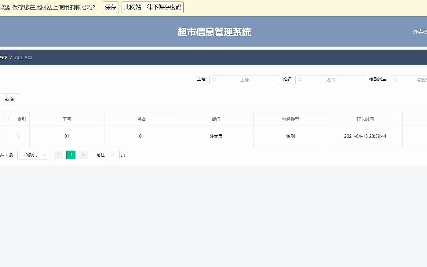
Task: Click the 共 1 条 total count text
Action: [6, 155]
